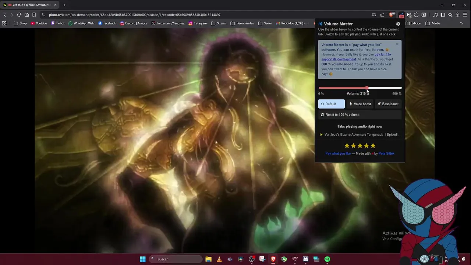
Task: Open the Series bookmark folder
Action: [x=265, y=23]
